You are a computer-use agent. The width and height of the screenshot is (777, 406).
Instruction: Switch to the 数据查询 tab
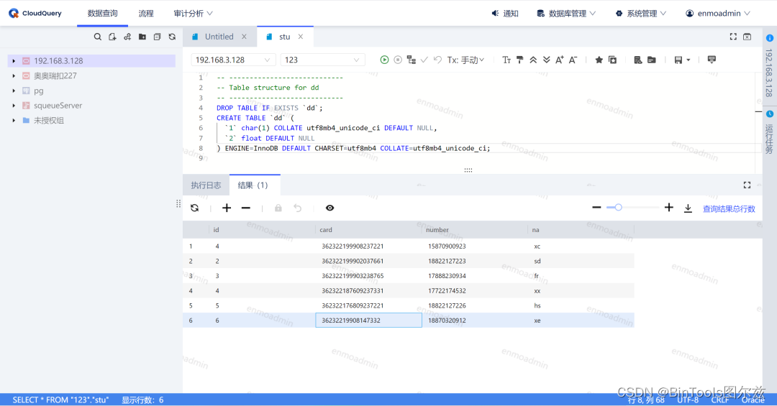(103, 14)
